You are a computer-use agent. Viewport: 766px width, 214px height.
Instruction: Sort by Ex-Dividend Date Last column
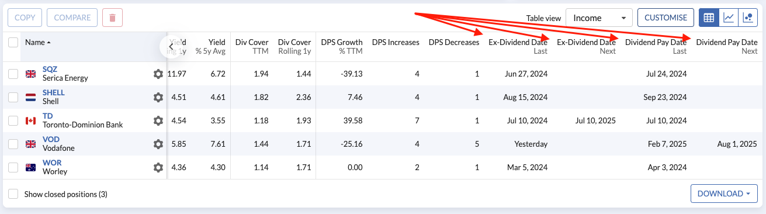[x=518, y=46]
